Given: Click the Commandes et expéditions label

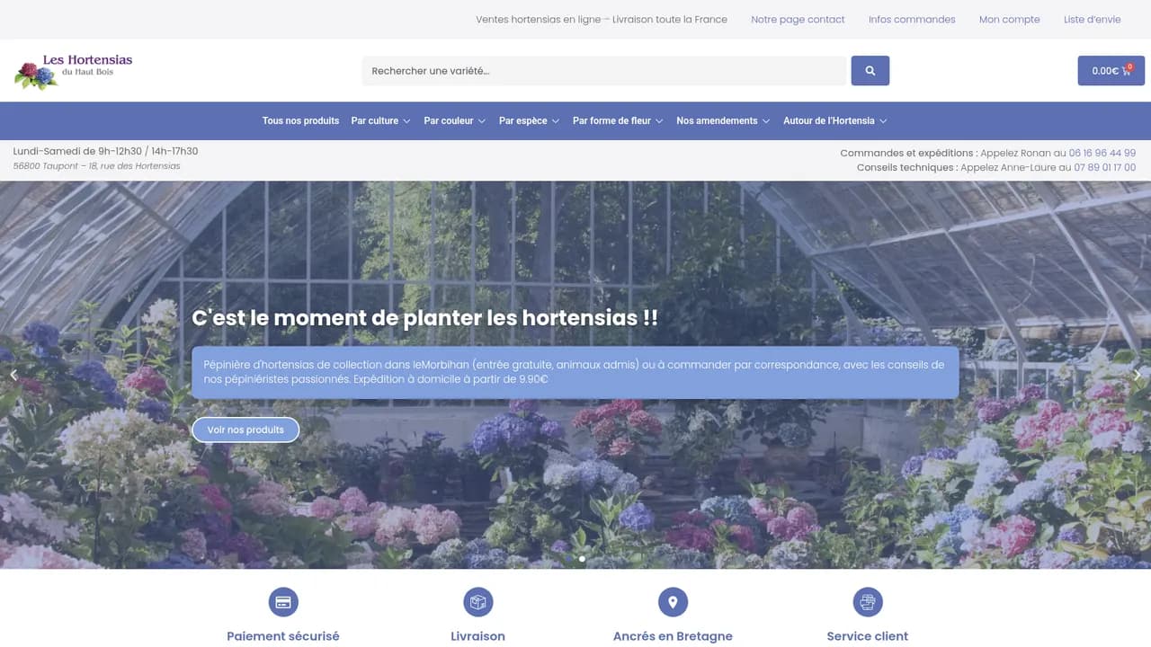Looking at the screenshot, I should pyautogui.click(x=908, y=153).
